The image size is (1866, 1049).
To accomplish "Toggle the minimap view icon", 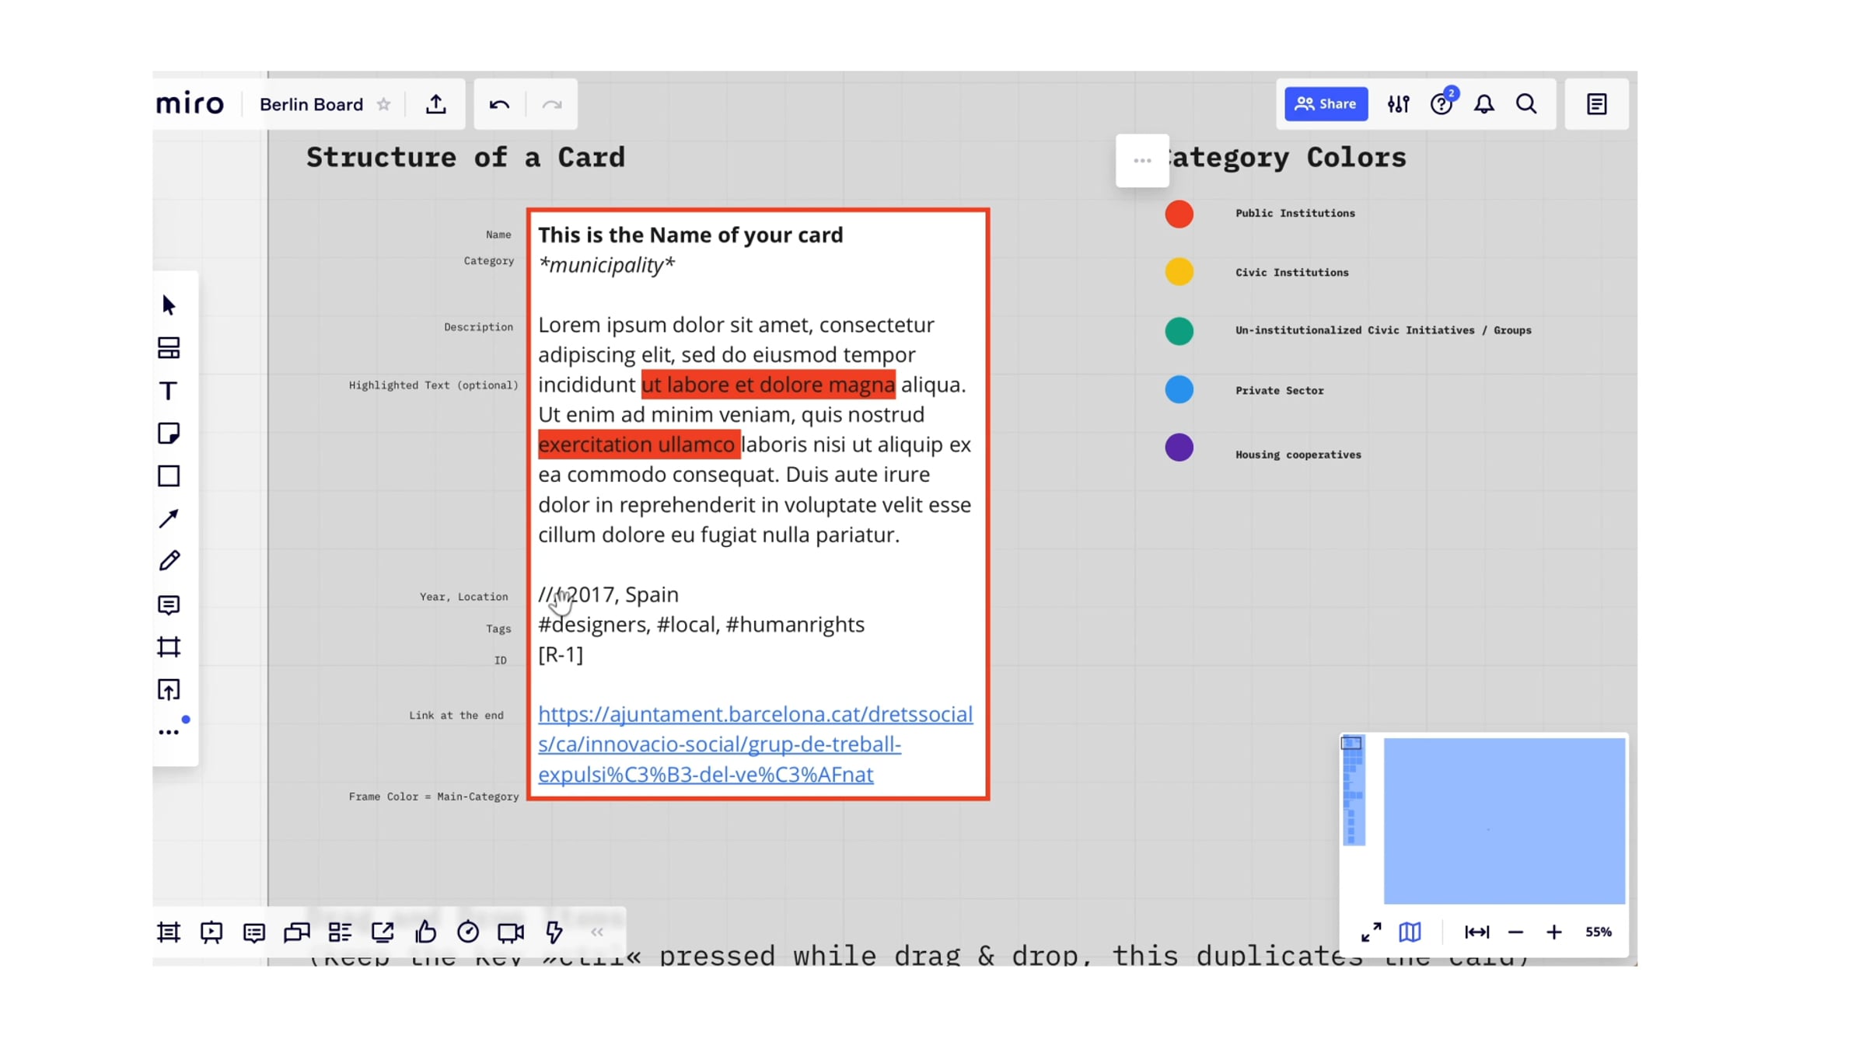I will (x=1410, y=932).
